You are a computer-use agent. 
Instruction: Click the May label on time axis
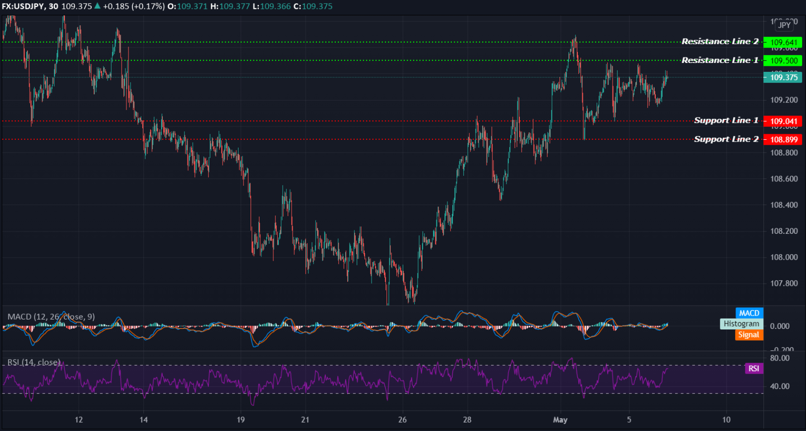tap(560, 420)
